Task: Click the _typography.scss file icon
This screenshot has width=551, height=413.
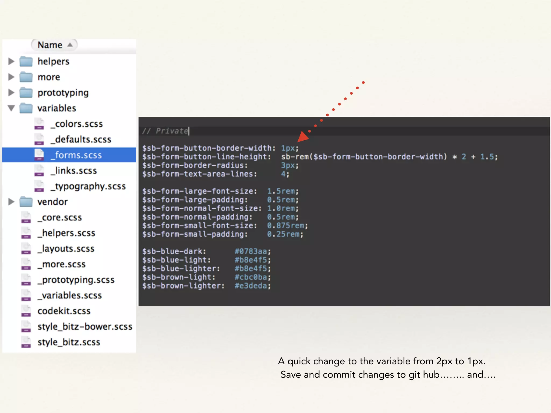Action: click(x=39, y=186)
